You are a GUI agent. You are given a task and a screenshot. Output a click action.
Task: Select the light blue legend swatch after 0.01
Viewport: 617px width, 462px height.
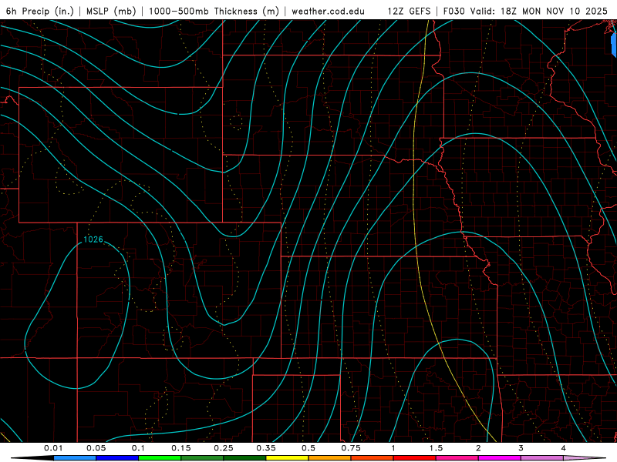[x=75, y=458]
